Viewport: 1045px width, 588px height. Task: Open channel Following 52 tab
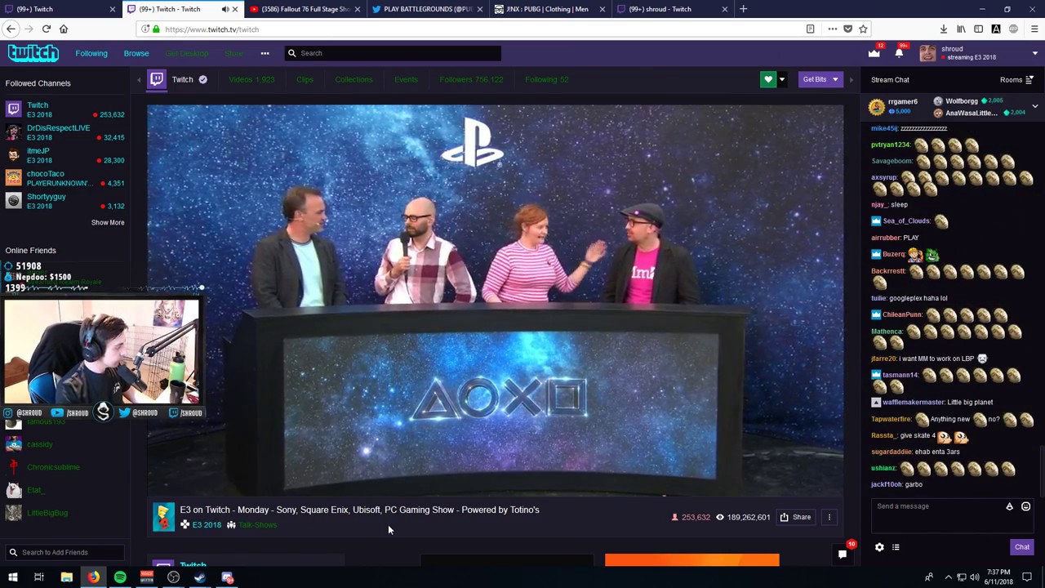[x=546, y=79]
